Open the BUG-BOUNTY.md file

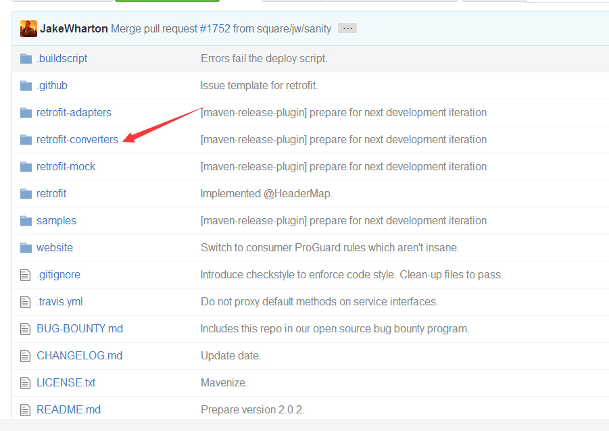tap(80, 328)
